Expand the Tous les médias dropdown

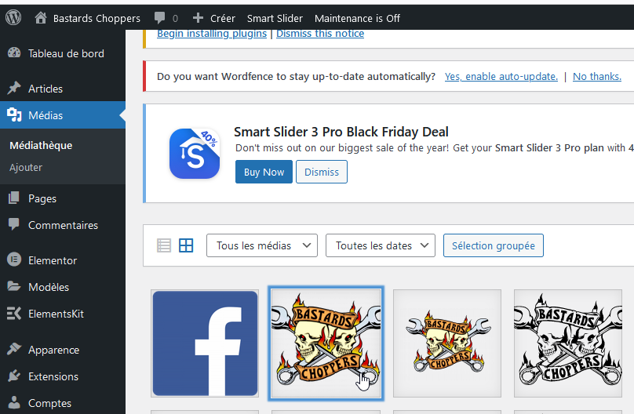tap(262, 245)
